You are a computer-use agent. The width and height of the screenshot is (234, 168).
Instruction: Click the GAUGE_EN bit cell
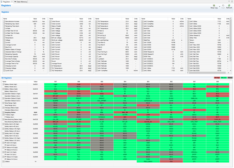[148, 122]
